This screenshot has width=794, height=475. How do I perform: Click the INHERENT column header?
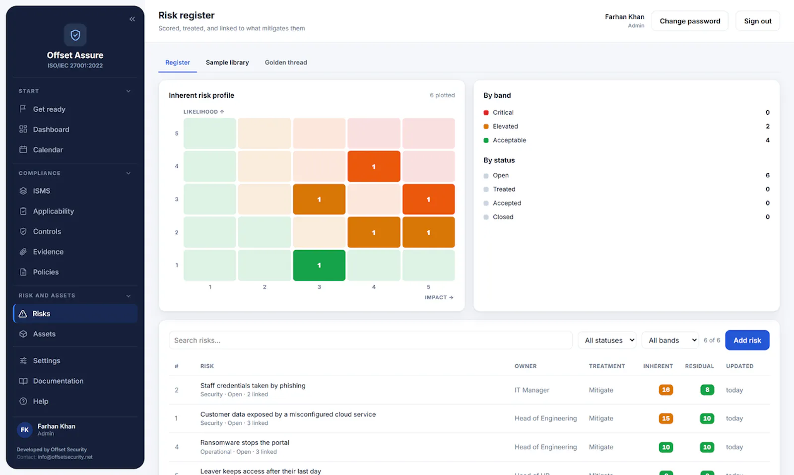pos(658,366)
